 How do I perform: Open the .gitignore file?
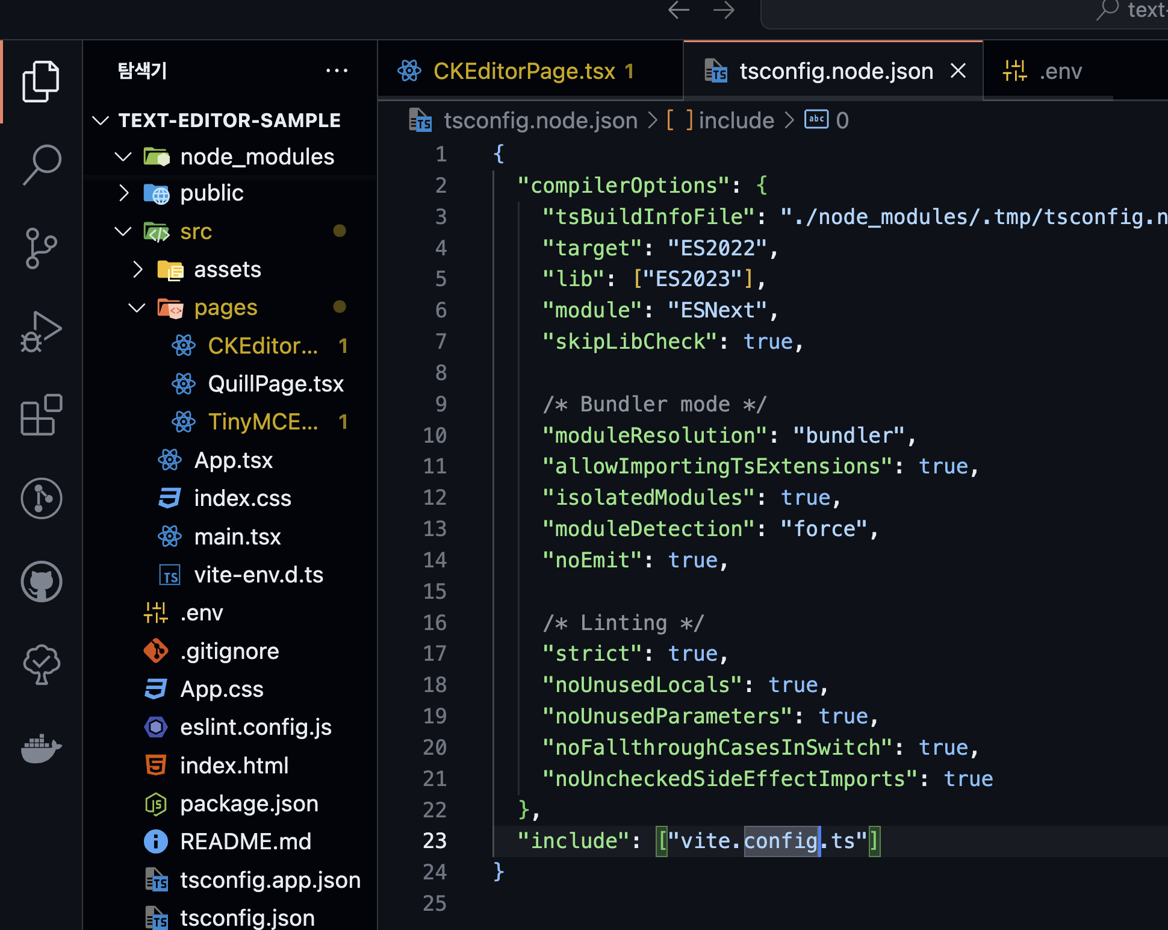click(x=229, y=651)
